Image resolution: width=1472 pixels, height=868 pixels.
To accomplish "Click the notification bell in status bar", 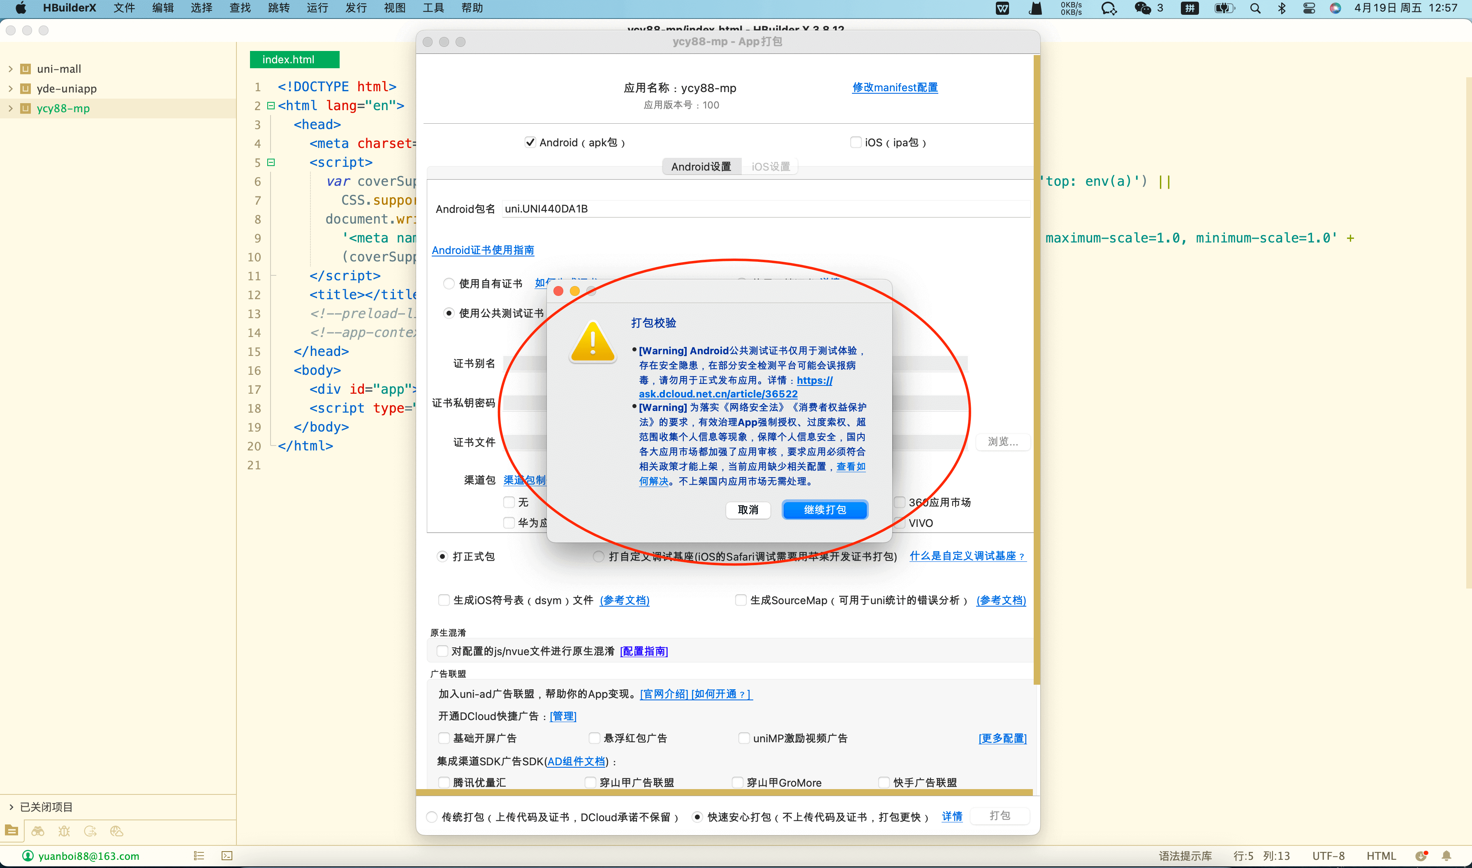I will pyautogui.click(x=1446, y=856).
